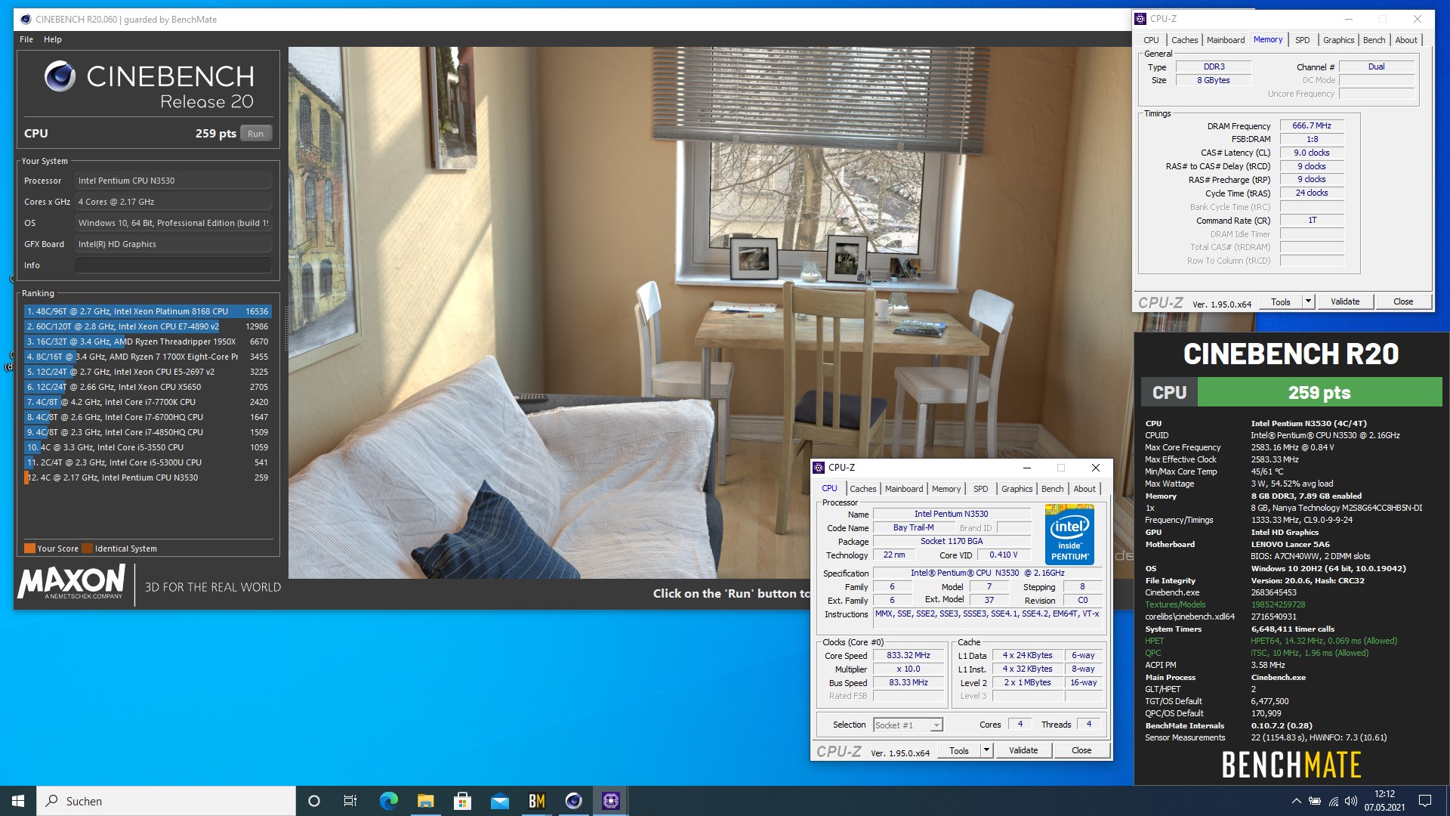Click the Cinebench logo sphere icon

point(60,76)
